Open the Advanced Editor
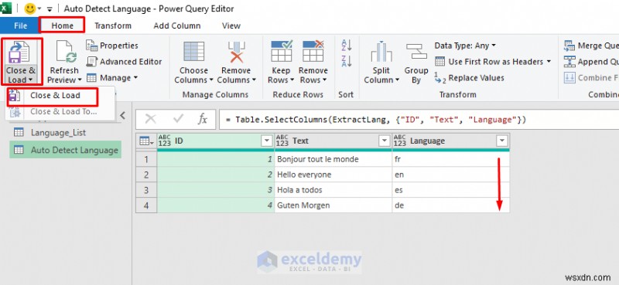The height and width of the screenshot is (285, 619). point(124,62)
